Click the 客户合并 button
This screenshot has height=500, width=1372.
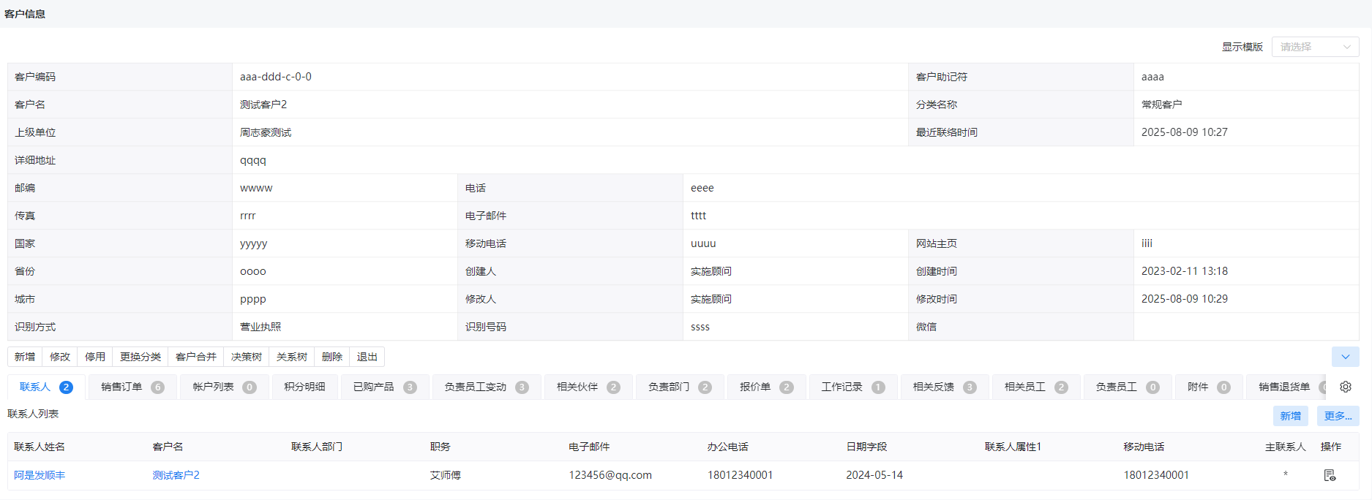click(196, 357)
